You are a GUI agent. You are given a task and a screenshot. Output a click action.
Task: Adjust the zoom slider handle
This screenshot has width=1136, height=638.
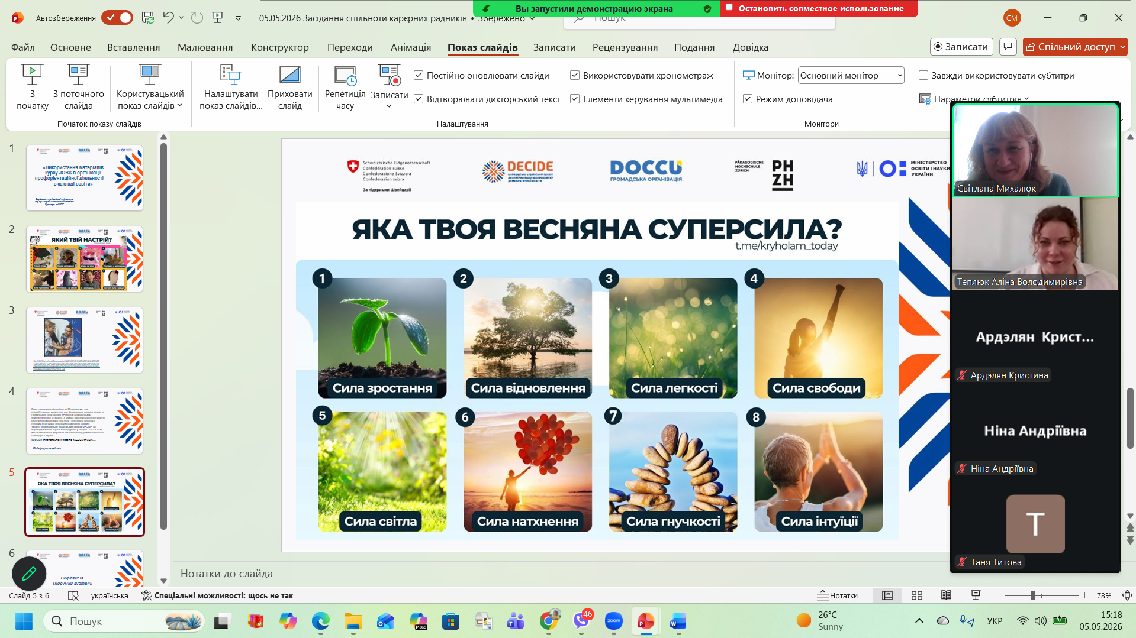click(1032, 595)
